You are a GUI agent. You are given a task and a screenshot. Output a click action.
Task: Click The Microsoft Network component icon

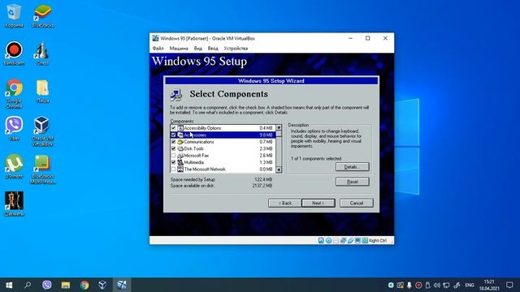tap(180, 170)
